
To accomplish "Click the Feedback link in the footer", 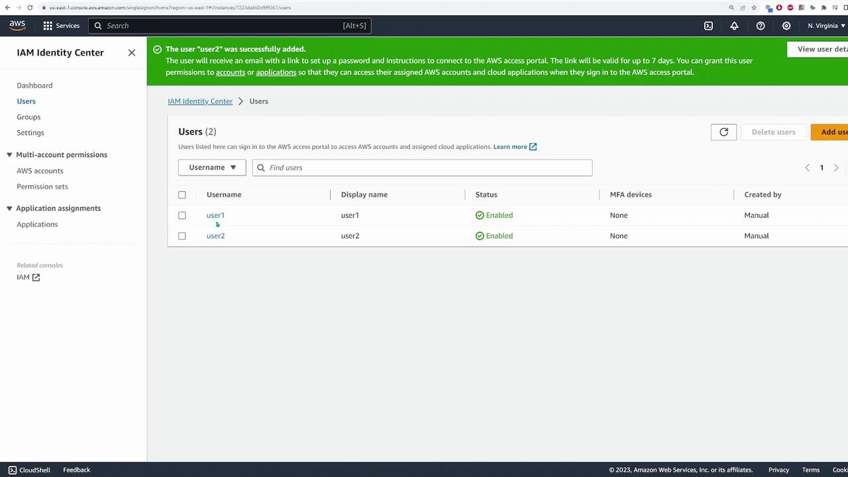I will [x=77, y=470].
